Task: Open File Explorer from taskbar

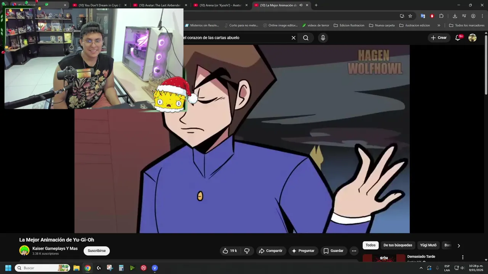Action: [x=76, y=268]
